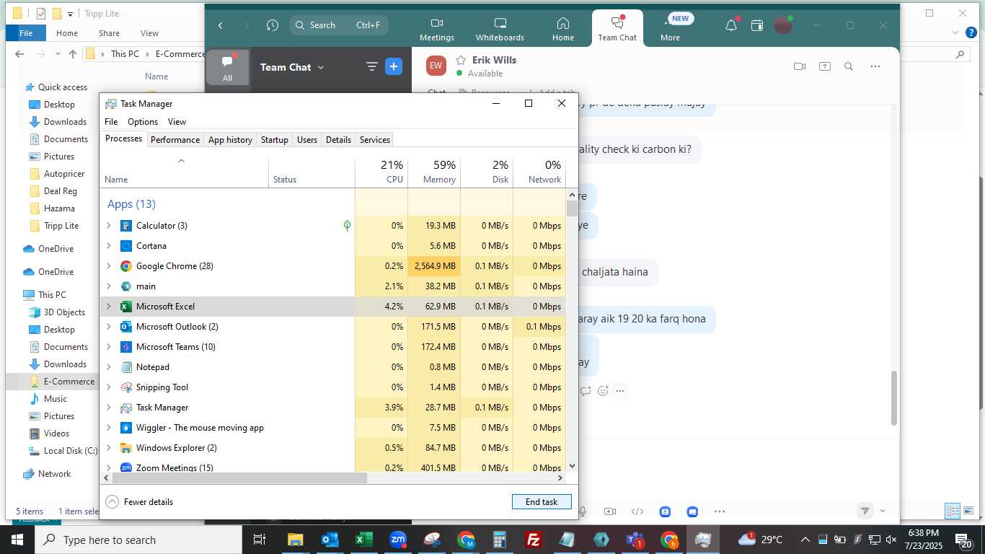Open the three-dot menu beside Erik Wills
The image size is (985, 554).
pos(875,66)
